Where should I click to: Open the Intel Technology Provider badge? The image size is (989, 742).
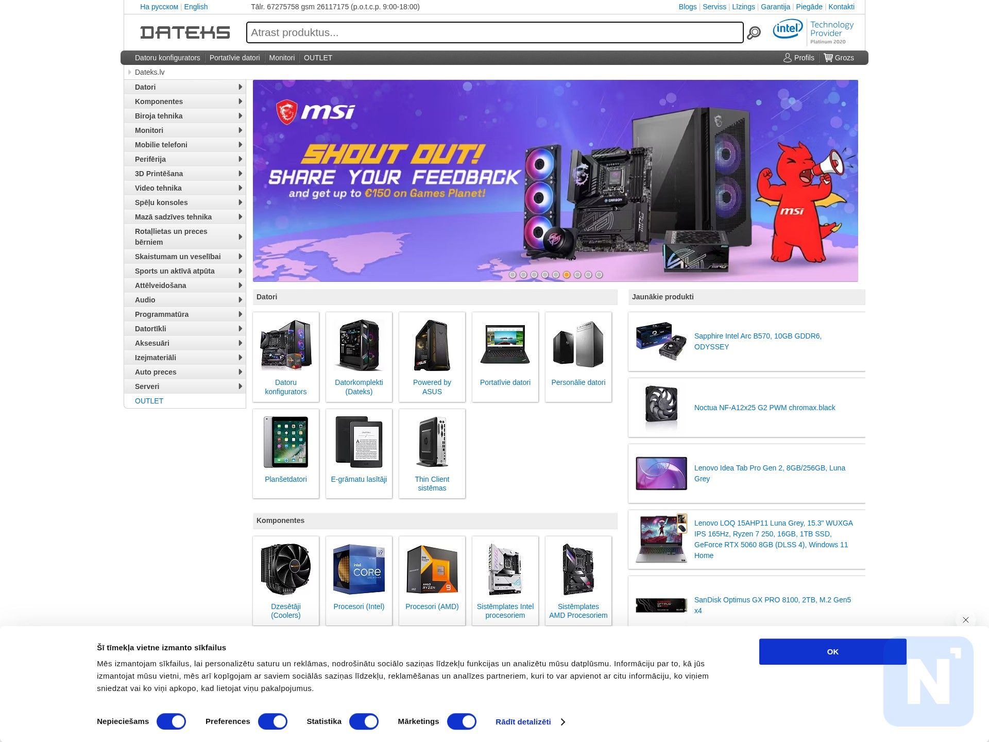coord(813,32)
